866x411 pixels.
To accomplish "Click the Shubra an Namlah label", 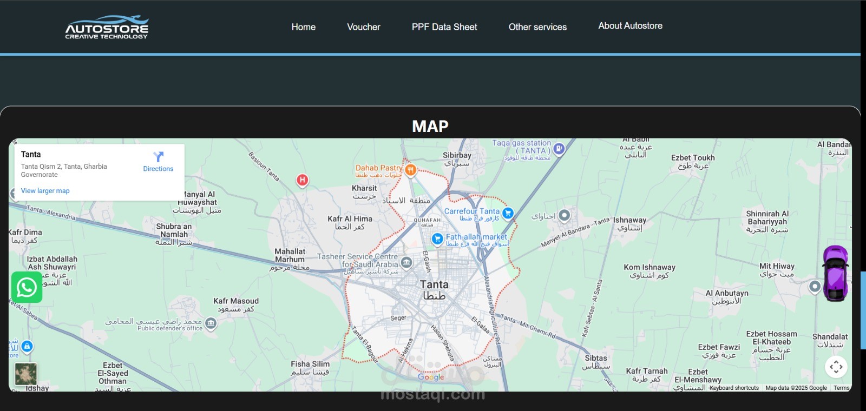I will (174, 234).
